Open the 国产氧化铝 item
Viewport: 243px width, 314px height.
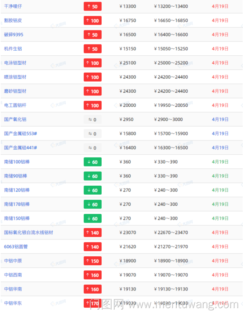pyautogui.click(x=15, y=119)
